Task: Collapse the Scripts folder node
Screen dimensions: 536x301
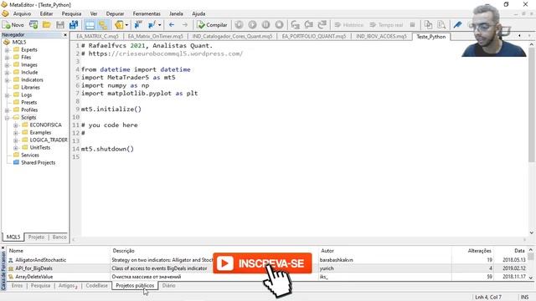Action: (7, 117)
